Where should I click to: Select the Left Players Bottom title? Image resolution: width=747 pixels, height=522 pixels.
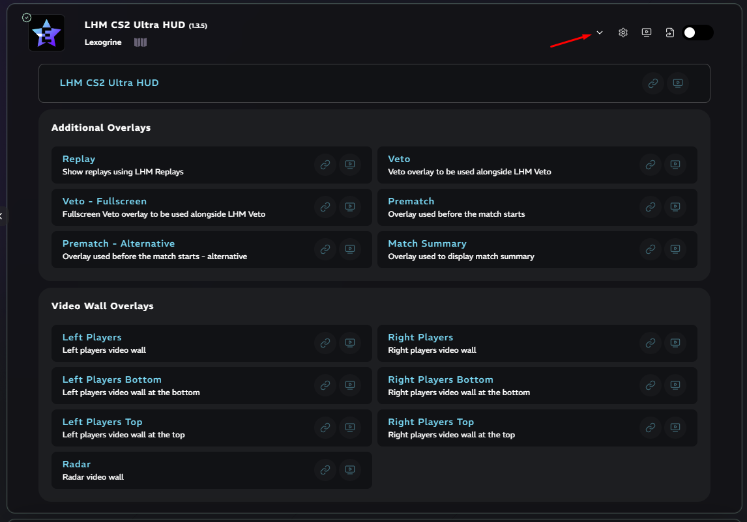[112, 379]
